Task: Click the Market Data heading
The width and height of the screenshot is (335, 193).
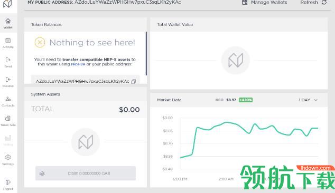Action: click(169, 100)
